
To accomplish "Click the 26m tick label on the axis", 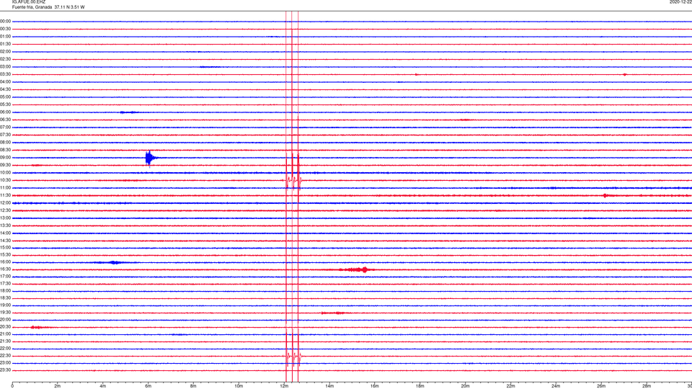I will (x=601, y=386).
